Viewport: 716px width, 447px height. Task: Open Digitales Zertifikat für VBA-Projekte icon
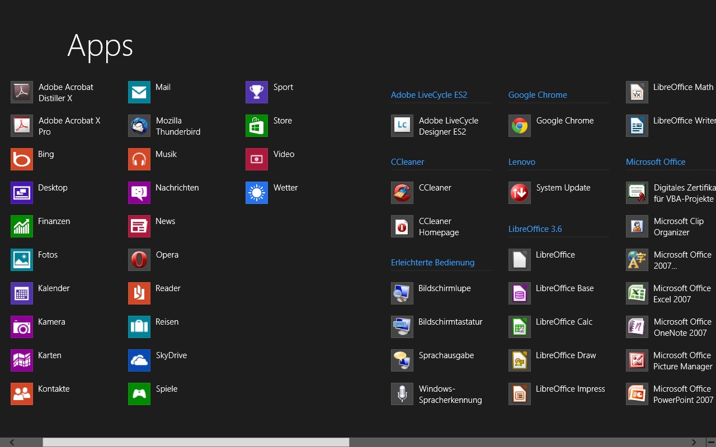pyautogui.click(x=637, y=193)
